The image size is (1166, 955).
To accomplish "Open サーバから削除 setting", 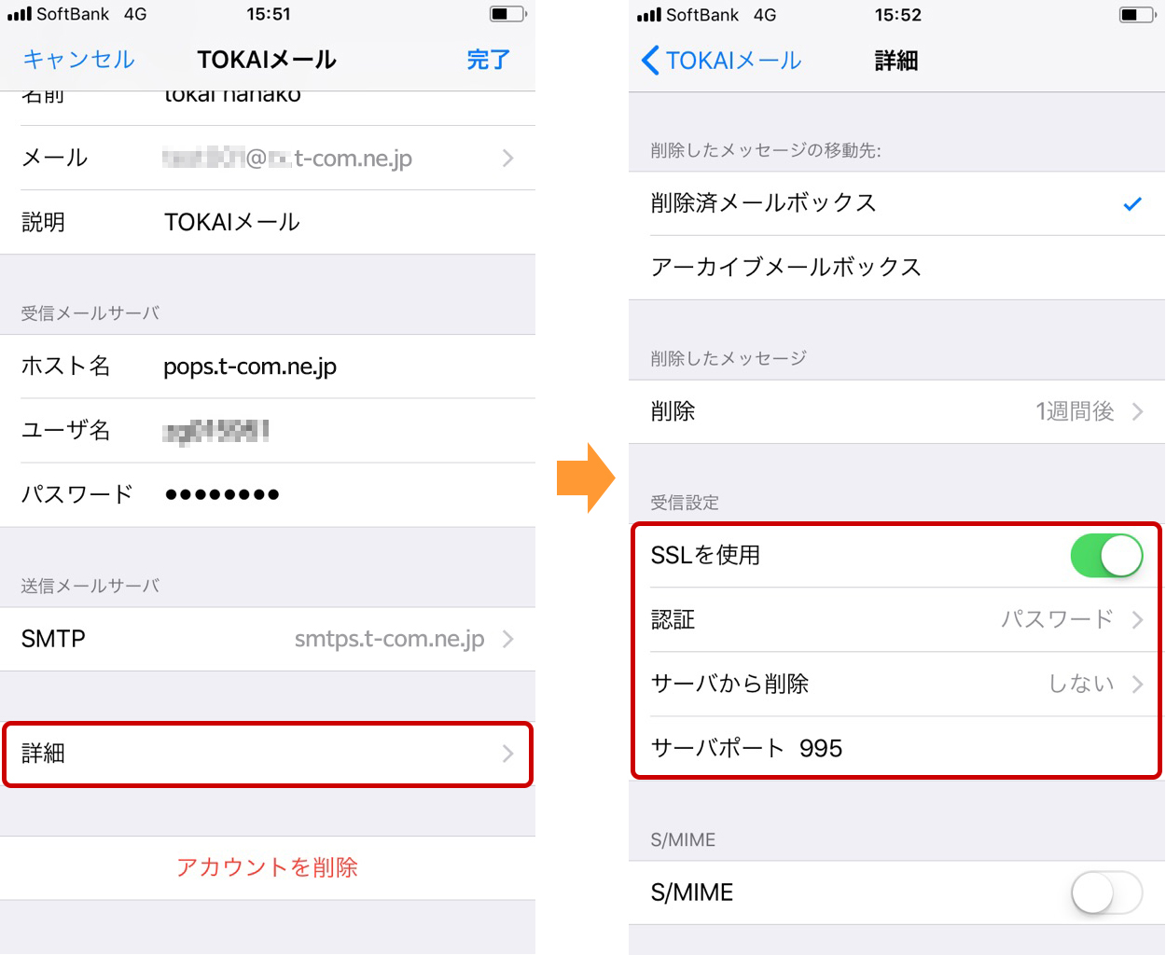I will tap(896, 684).
